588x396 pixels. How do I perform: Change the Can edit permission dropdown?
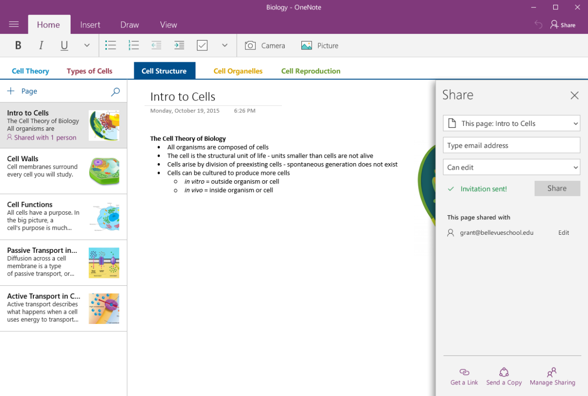(x=511, y=167)
